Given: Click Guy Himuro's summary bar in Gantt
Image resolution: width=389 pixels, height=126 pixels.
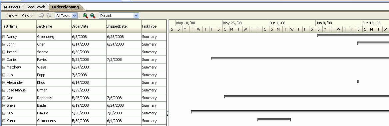Looking at the screenshot, I should click(290, 111).
